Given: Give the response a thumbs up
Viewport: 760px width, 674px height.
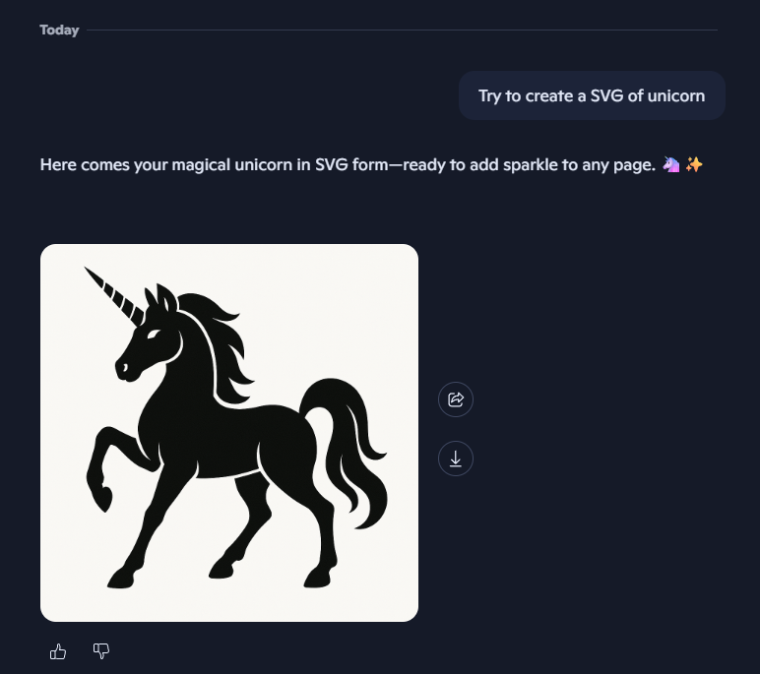Looking at the screenshot, I should click(x=58, y=651).
